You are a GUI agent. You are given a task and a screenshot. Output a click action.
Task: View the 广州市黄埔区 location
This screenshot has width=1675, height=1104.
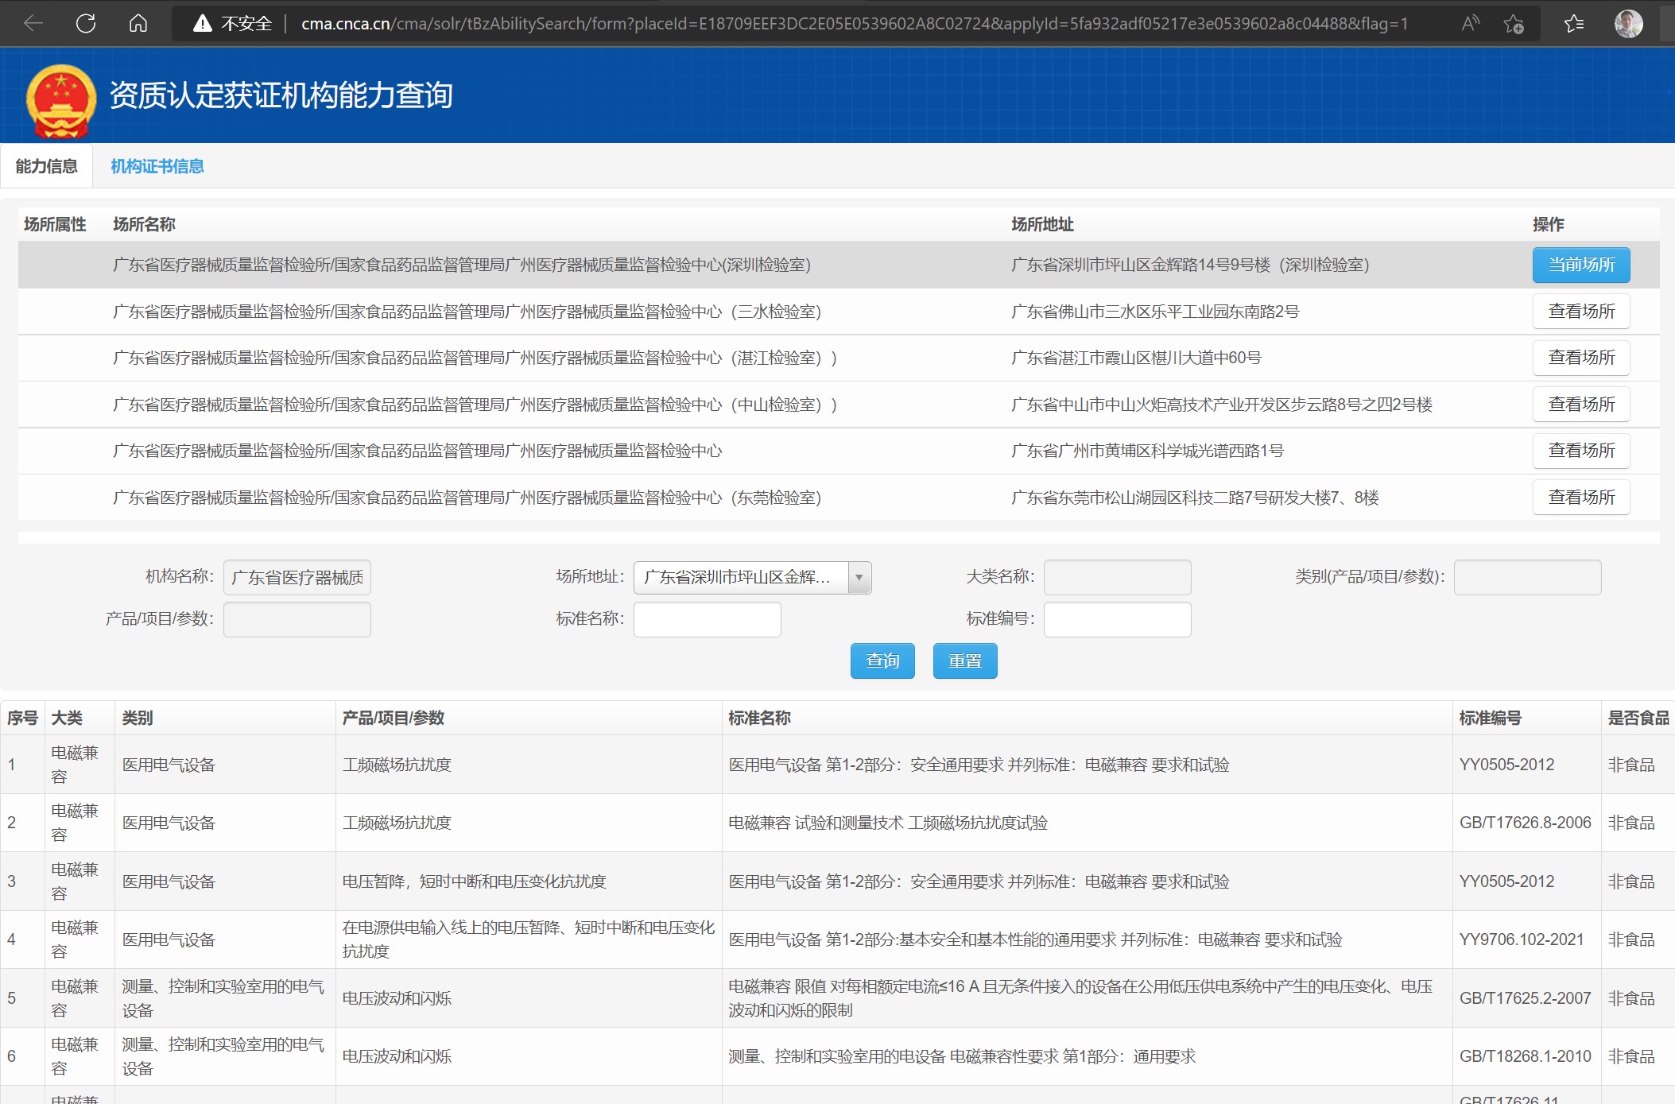(x=1580, y=451)
